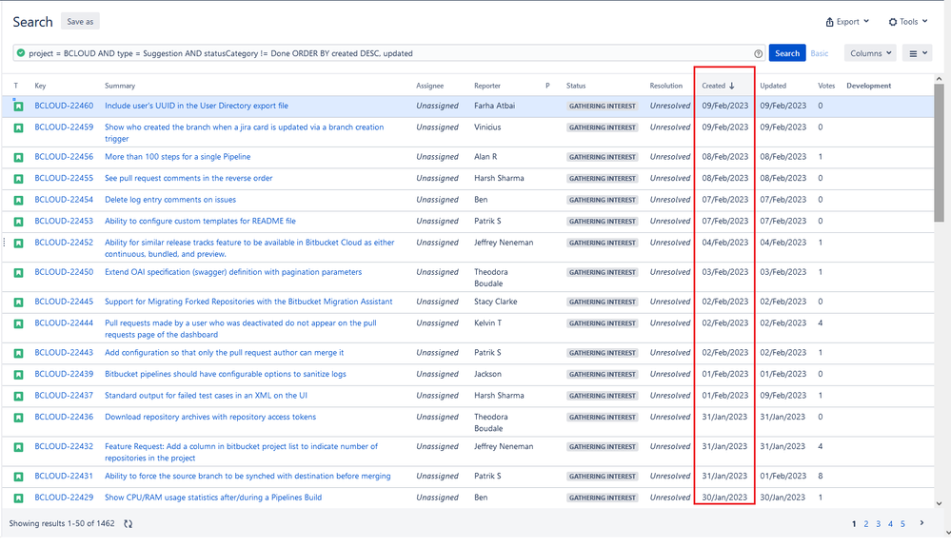
Task: Open the JQL syntax help icon
Action: point(758,53)
